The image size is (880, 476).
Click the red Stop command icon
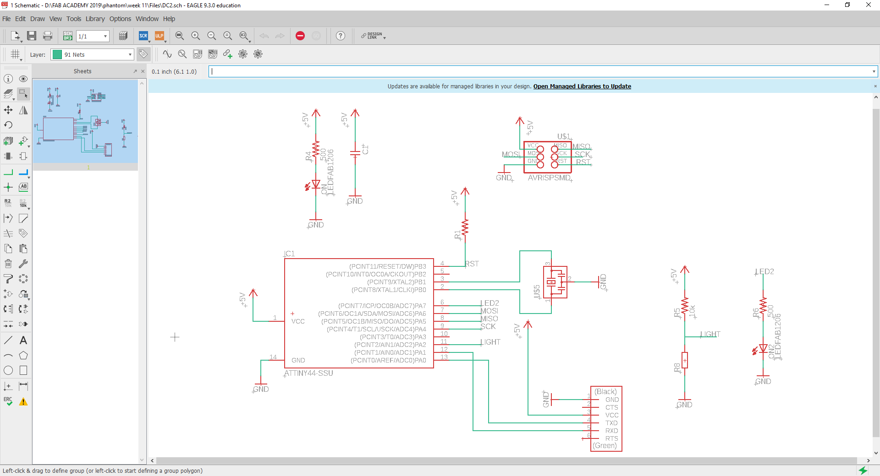point(300,36)
